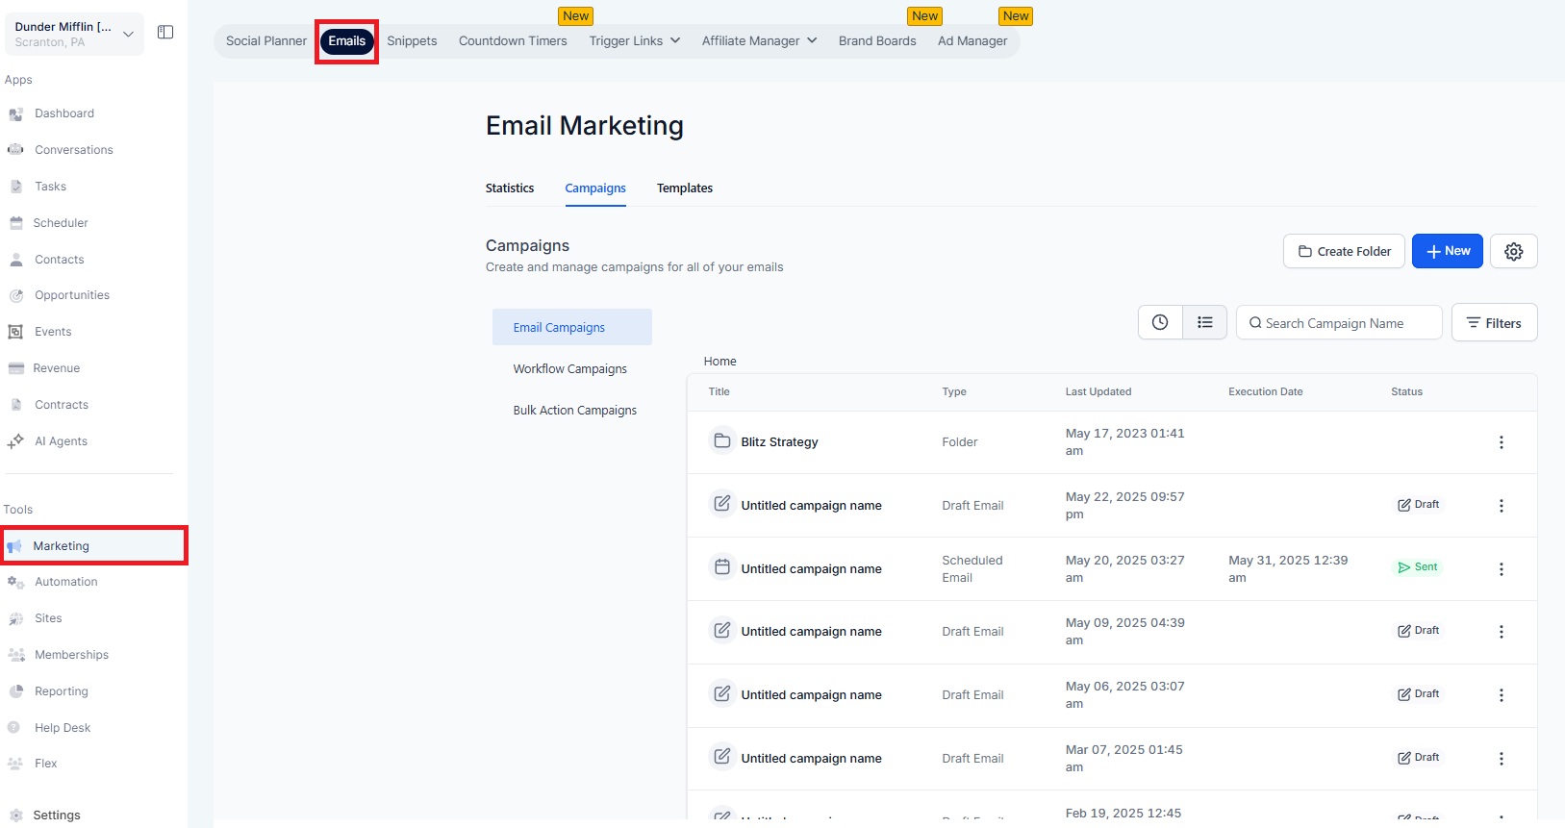Click the Automation gears icon

pos(15,582)
